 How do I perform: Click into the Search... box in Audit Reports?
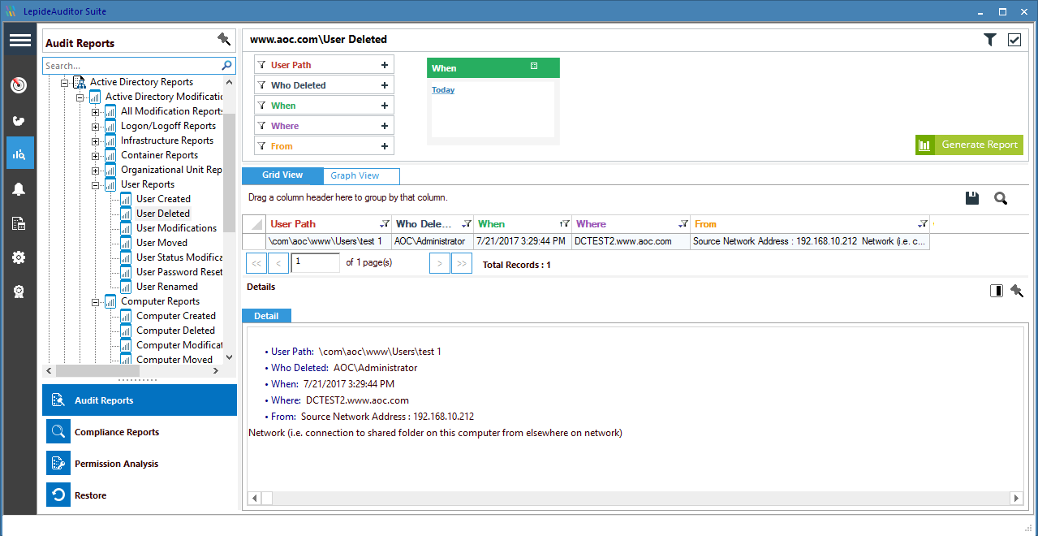point(131,66)
